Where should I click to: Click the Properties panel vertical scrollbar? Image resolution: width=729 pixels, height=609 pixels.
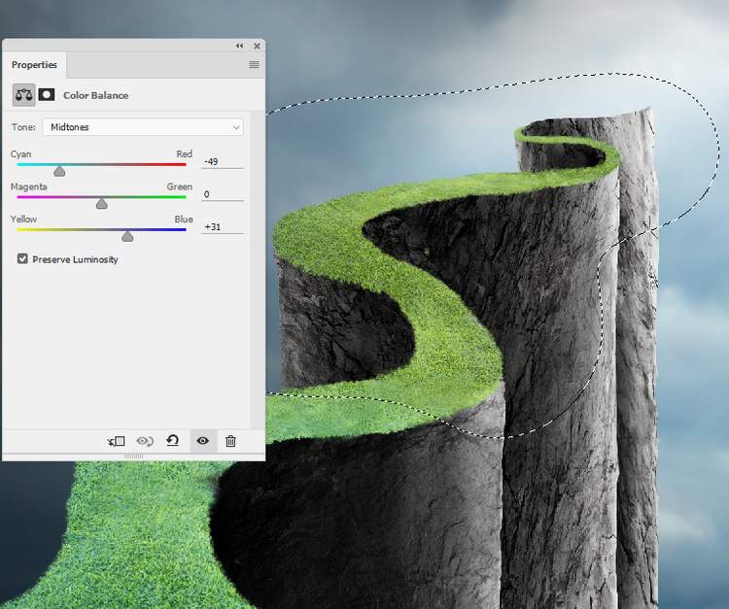pos(258,269)
